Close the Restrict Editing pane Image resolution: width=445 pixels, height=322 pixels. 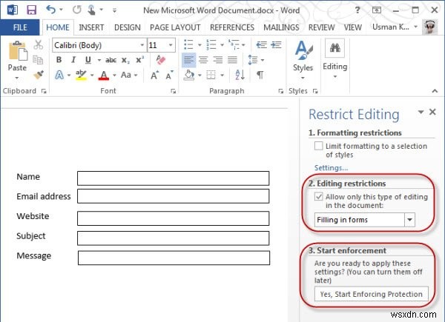[432, 112]
